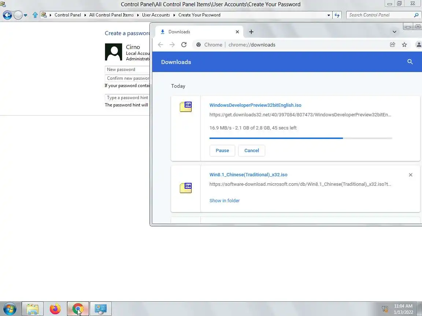Show Win8.1_Chinese iso in folder

(225, 200)
